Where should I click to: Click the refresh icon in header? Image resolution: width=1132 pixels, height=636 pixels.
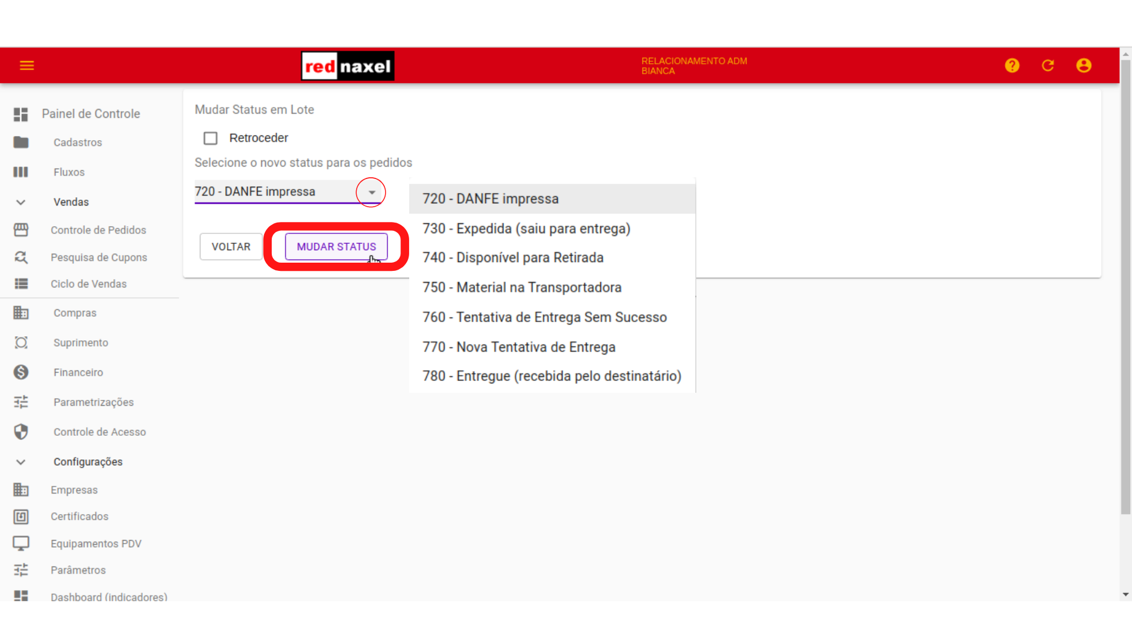[x=1048, y=65]
